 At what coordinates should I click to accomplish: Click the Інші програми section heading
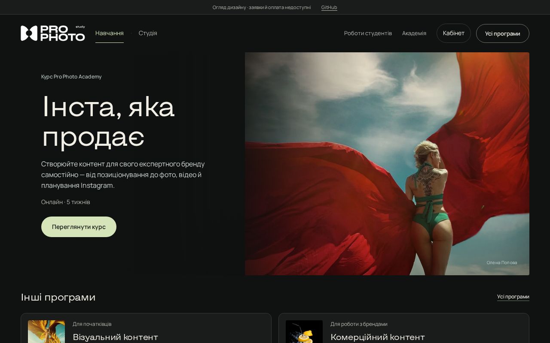(58, 297)
